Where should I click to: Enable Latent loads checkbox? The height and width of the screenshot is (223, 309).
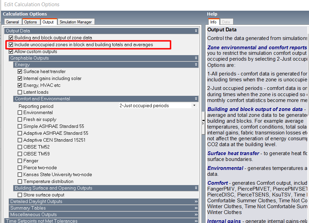(x=20, y=92)
